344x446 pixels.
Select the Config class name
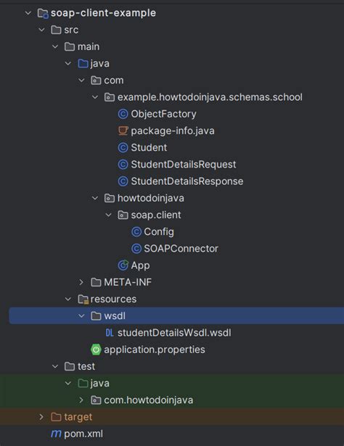coord(159,232)
